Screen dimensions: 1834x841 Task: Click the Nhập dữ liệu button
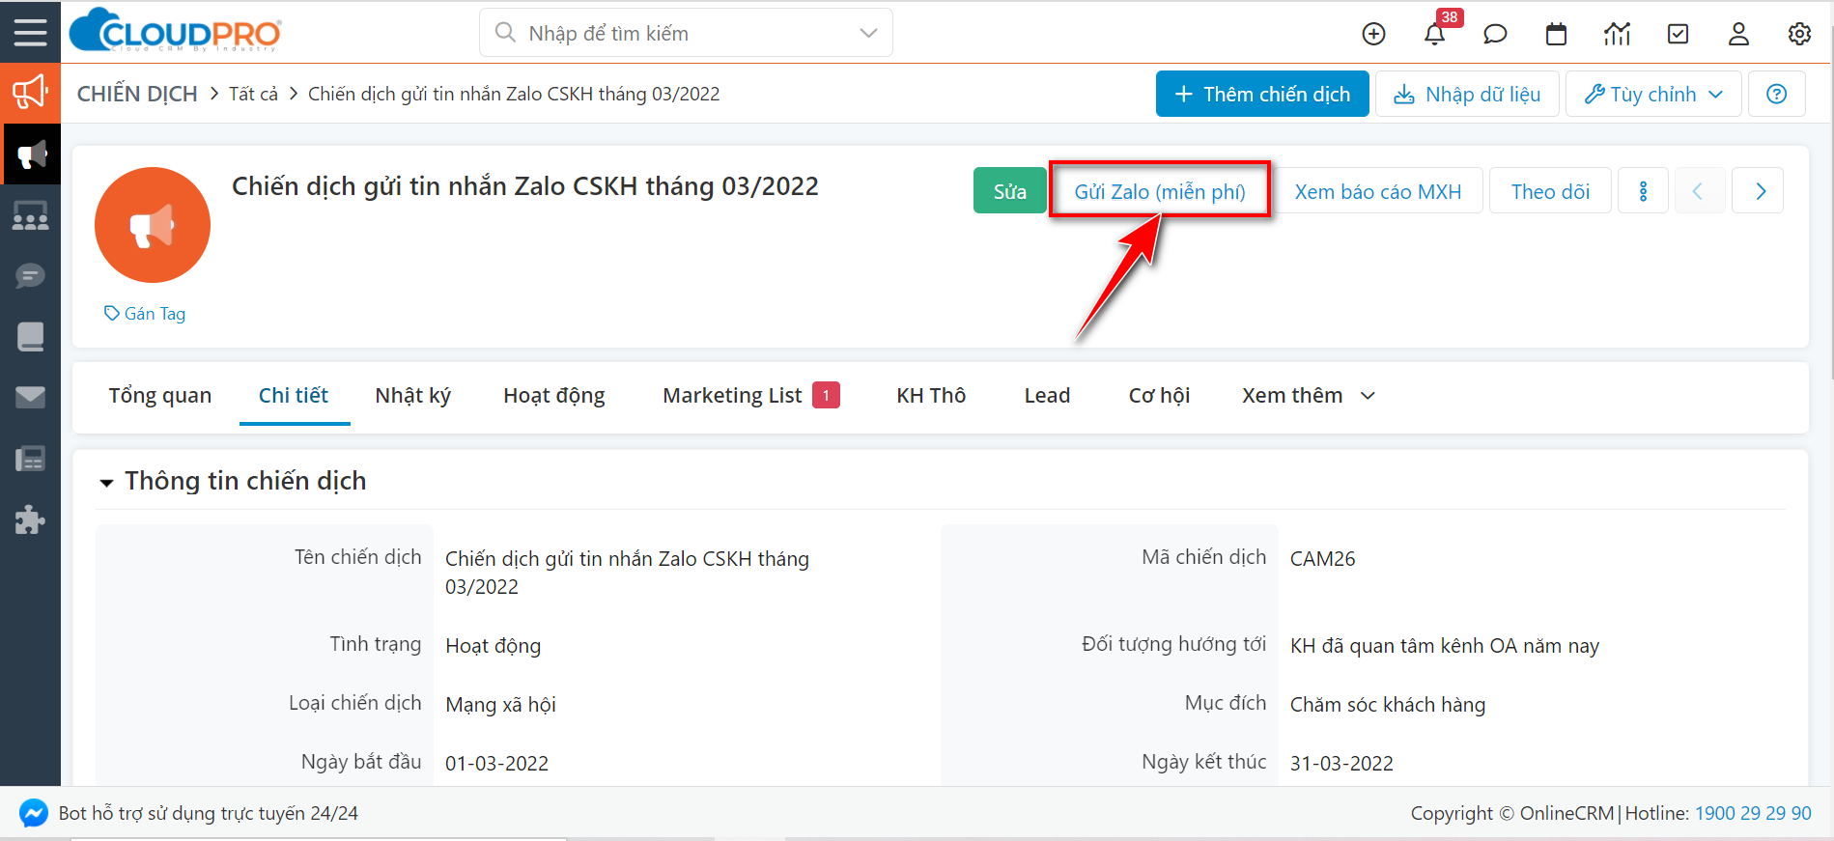[x=1467, y=94]
